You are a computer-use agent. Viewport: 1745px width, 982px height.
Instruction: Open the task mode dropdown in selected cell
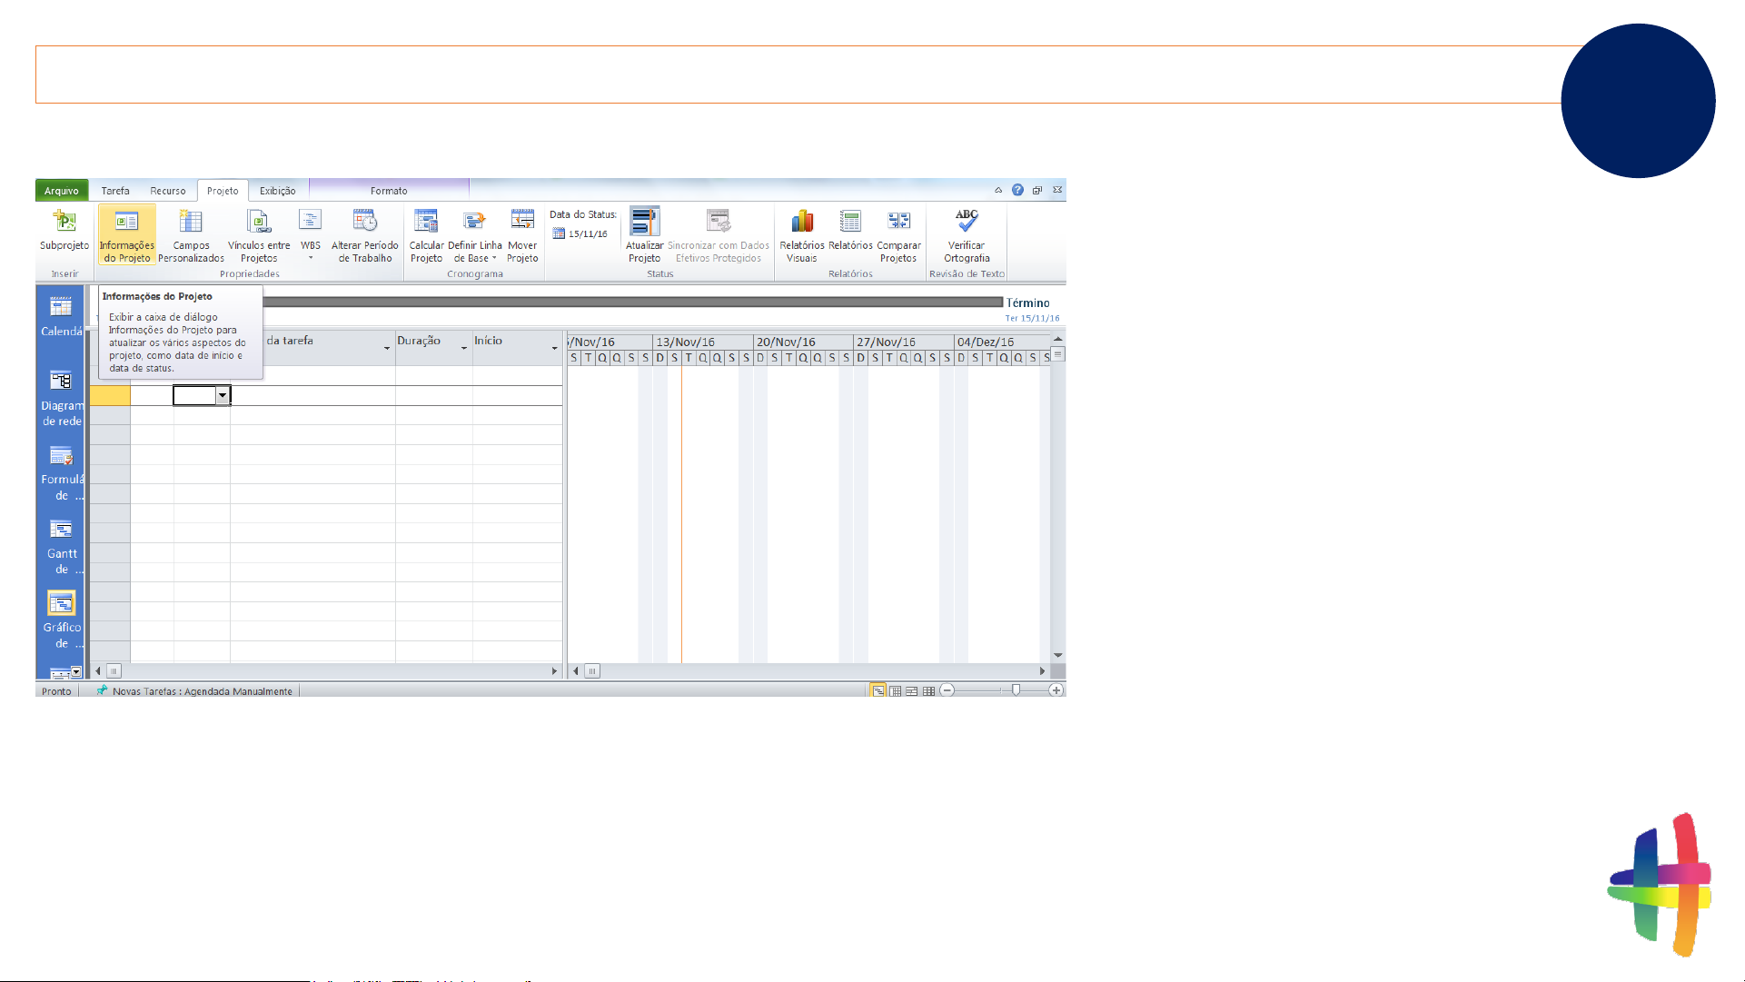(x=222, y=395)
